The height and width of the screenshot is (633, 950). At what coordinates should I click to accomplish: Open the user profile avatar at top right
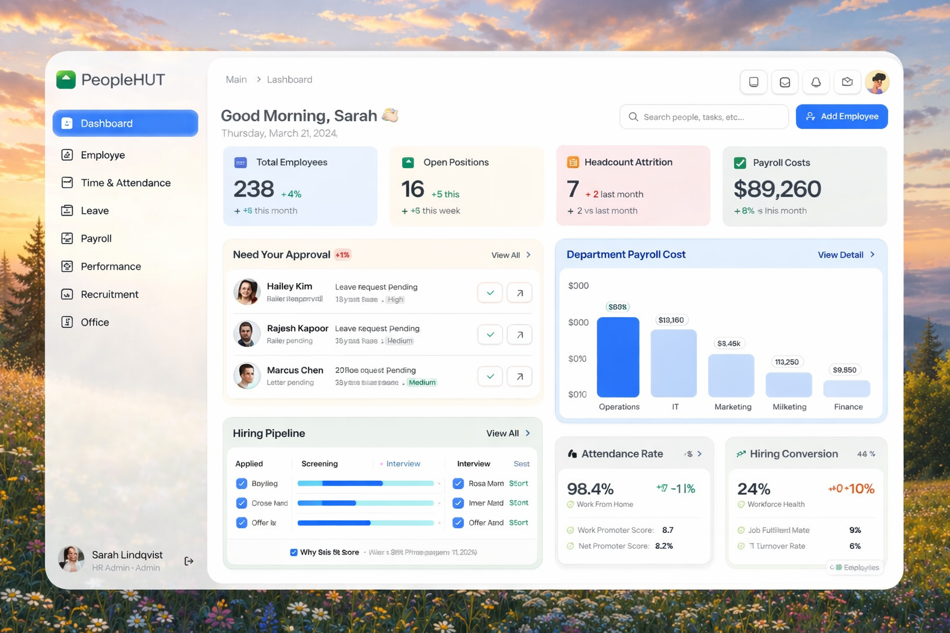(x=877, y=82)
